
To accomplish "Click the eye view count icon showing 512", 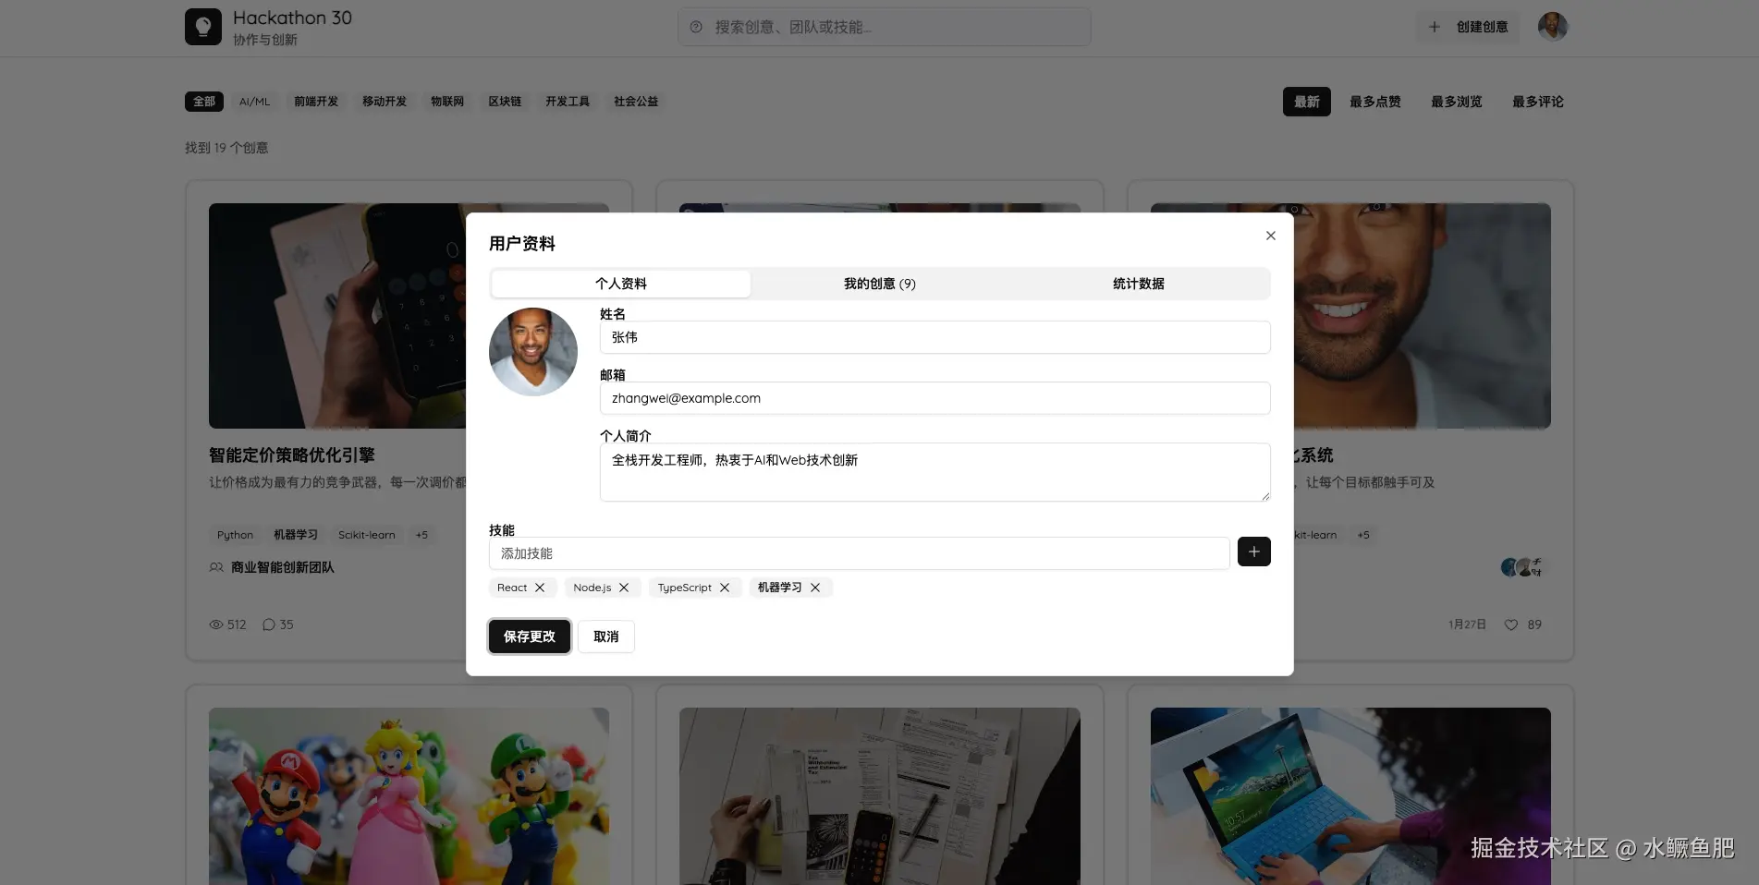I will (215, 624).
